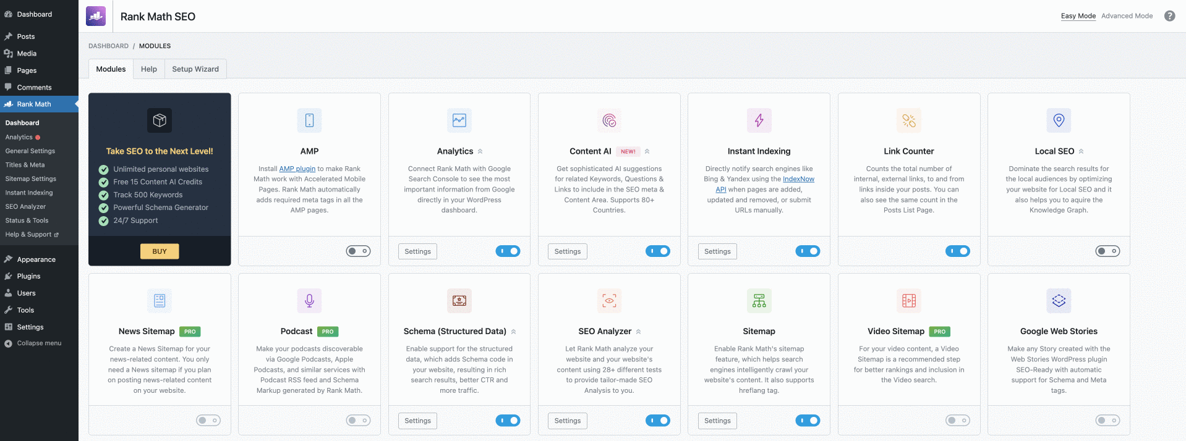Click the box icon in the upgrade card
This screenshot has width=1186, height=441.
click(x=160, y=120)
